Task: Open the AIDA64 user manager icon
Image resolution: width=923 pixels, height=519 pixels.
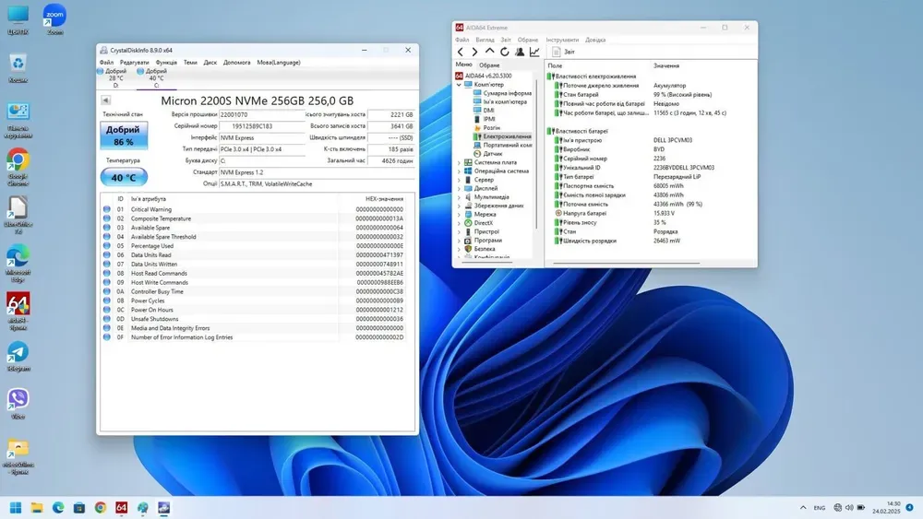Action: (x=520, y=52)
